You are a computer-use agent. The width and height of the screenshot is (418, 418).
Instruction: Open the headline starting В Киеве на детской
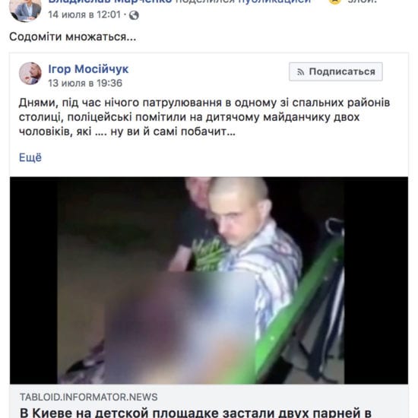point(195,413)
